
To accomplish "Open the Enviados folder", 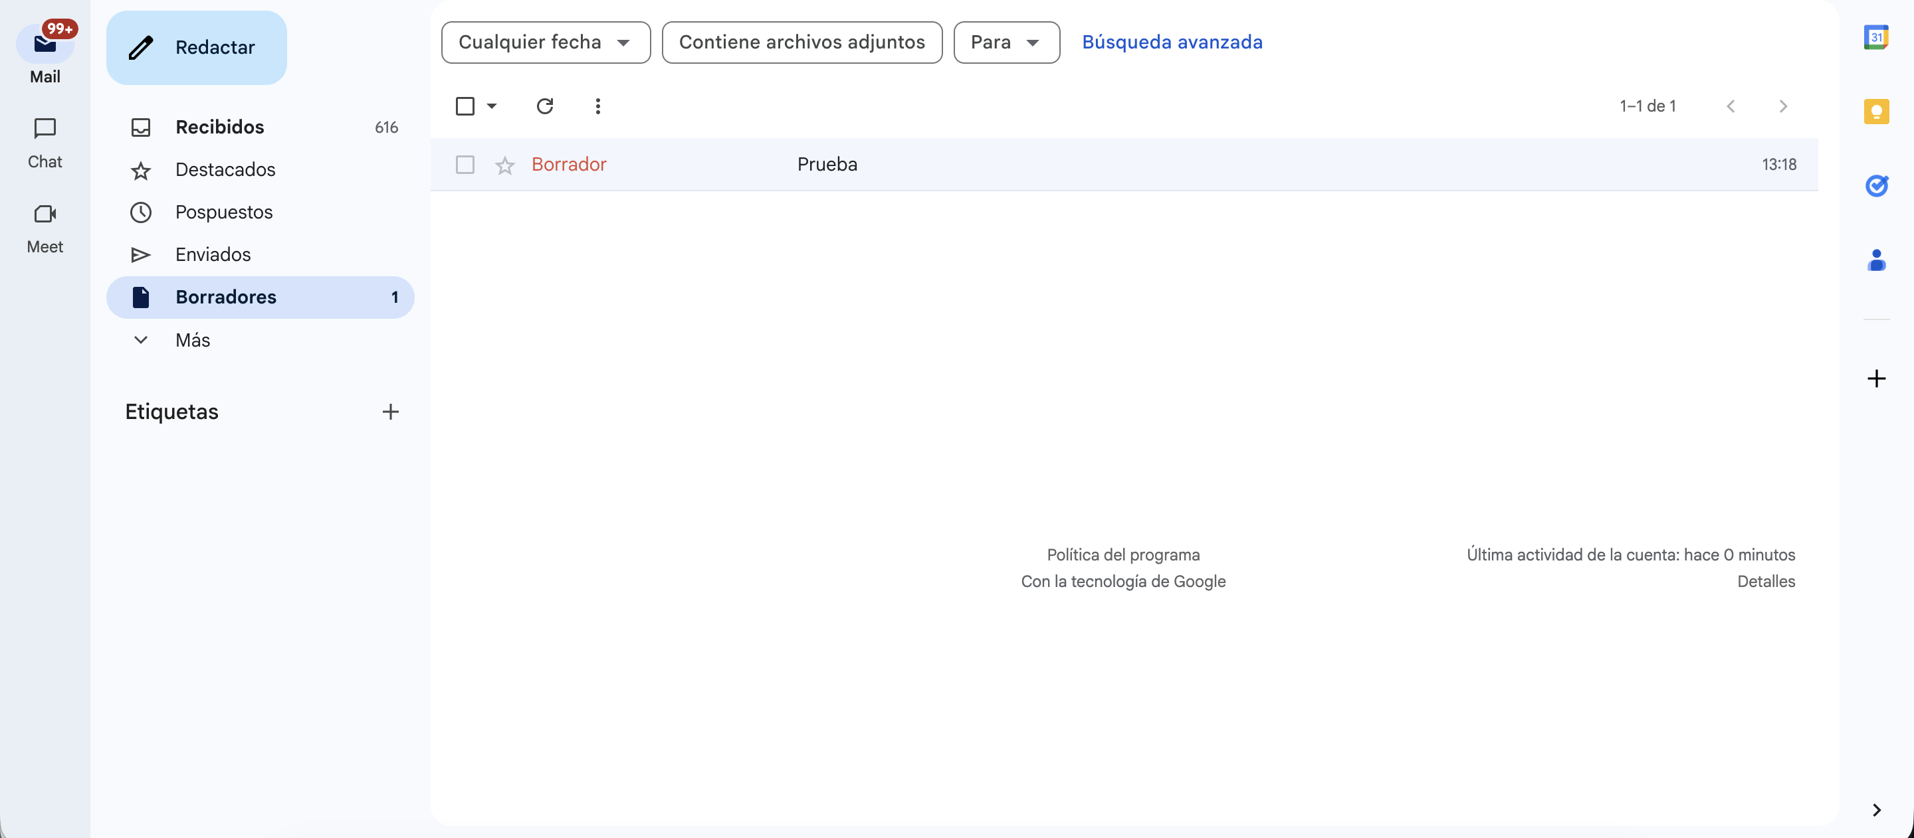I will click(x=213, y=254).
